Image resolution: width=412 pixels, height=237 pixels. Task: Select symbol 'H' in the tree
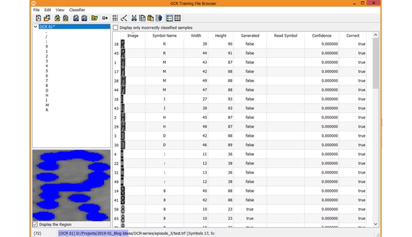click(x=47, y=95)
